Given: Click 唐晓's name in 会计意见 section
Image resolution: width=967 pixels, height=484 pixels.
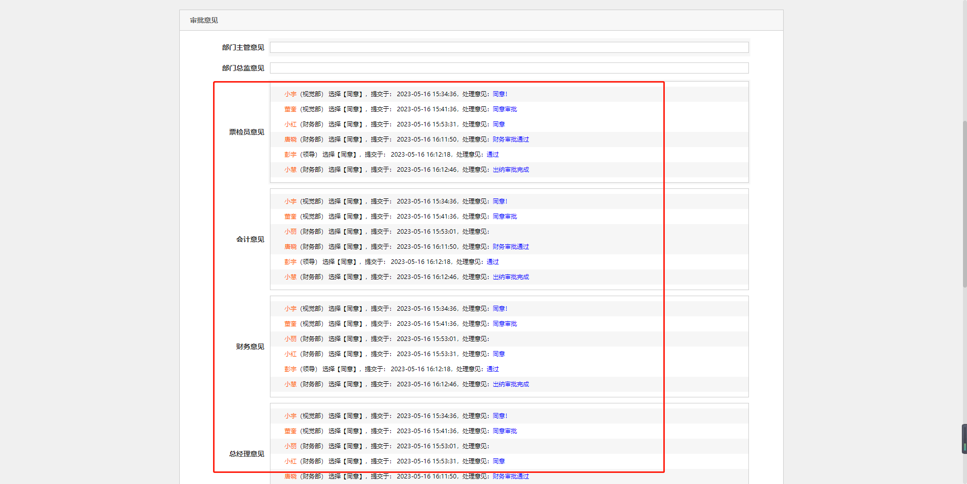Looking at the screenshot, I should click(x=290, y=247).
